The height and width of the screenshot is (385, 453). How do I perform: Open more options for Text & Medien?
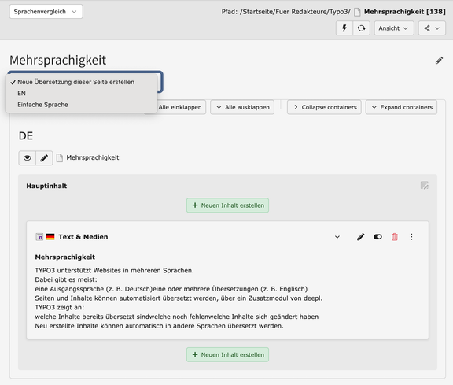pyautogui.click(x=411, y=237)
